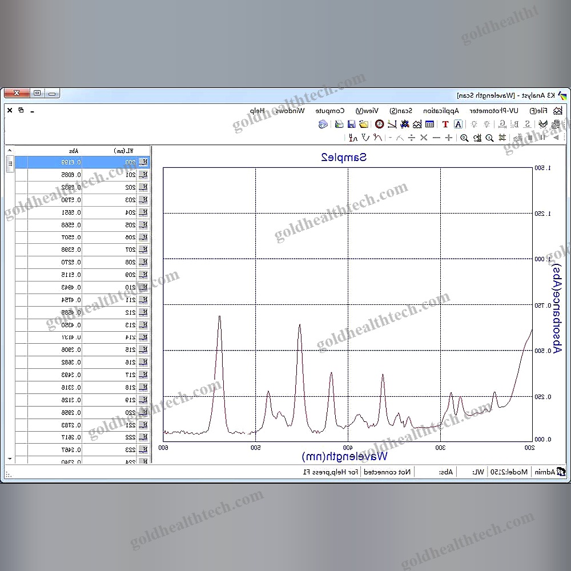Viewport: 571px width, 571px height.
Task: Click the axis scale grid icon
Action: pos(502,138)
